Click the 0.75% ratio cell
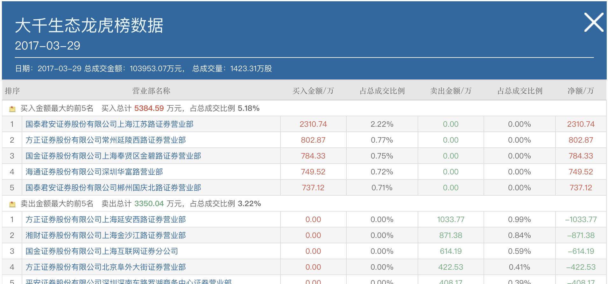 [382, 156]
